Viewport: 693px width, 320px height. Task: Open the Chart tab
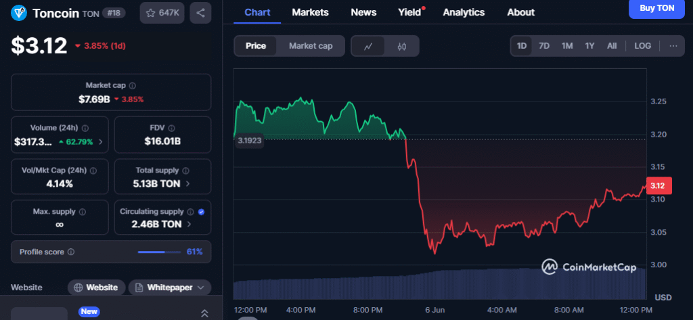[257, 12]
